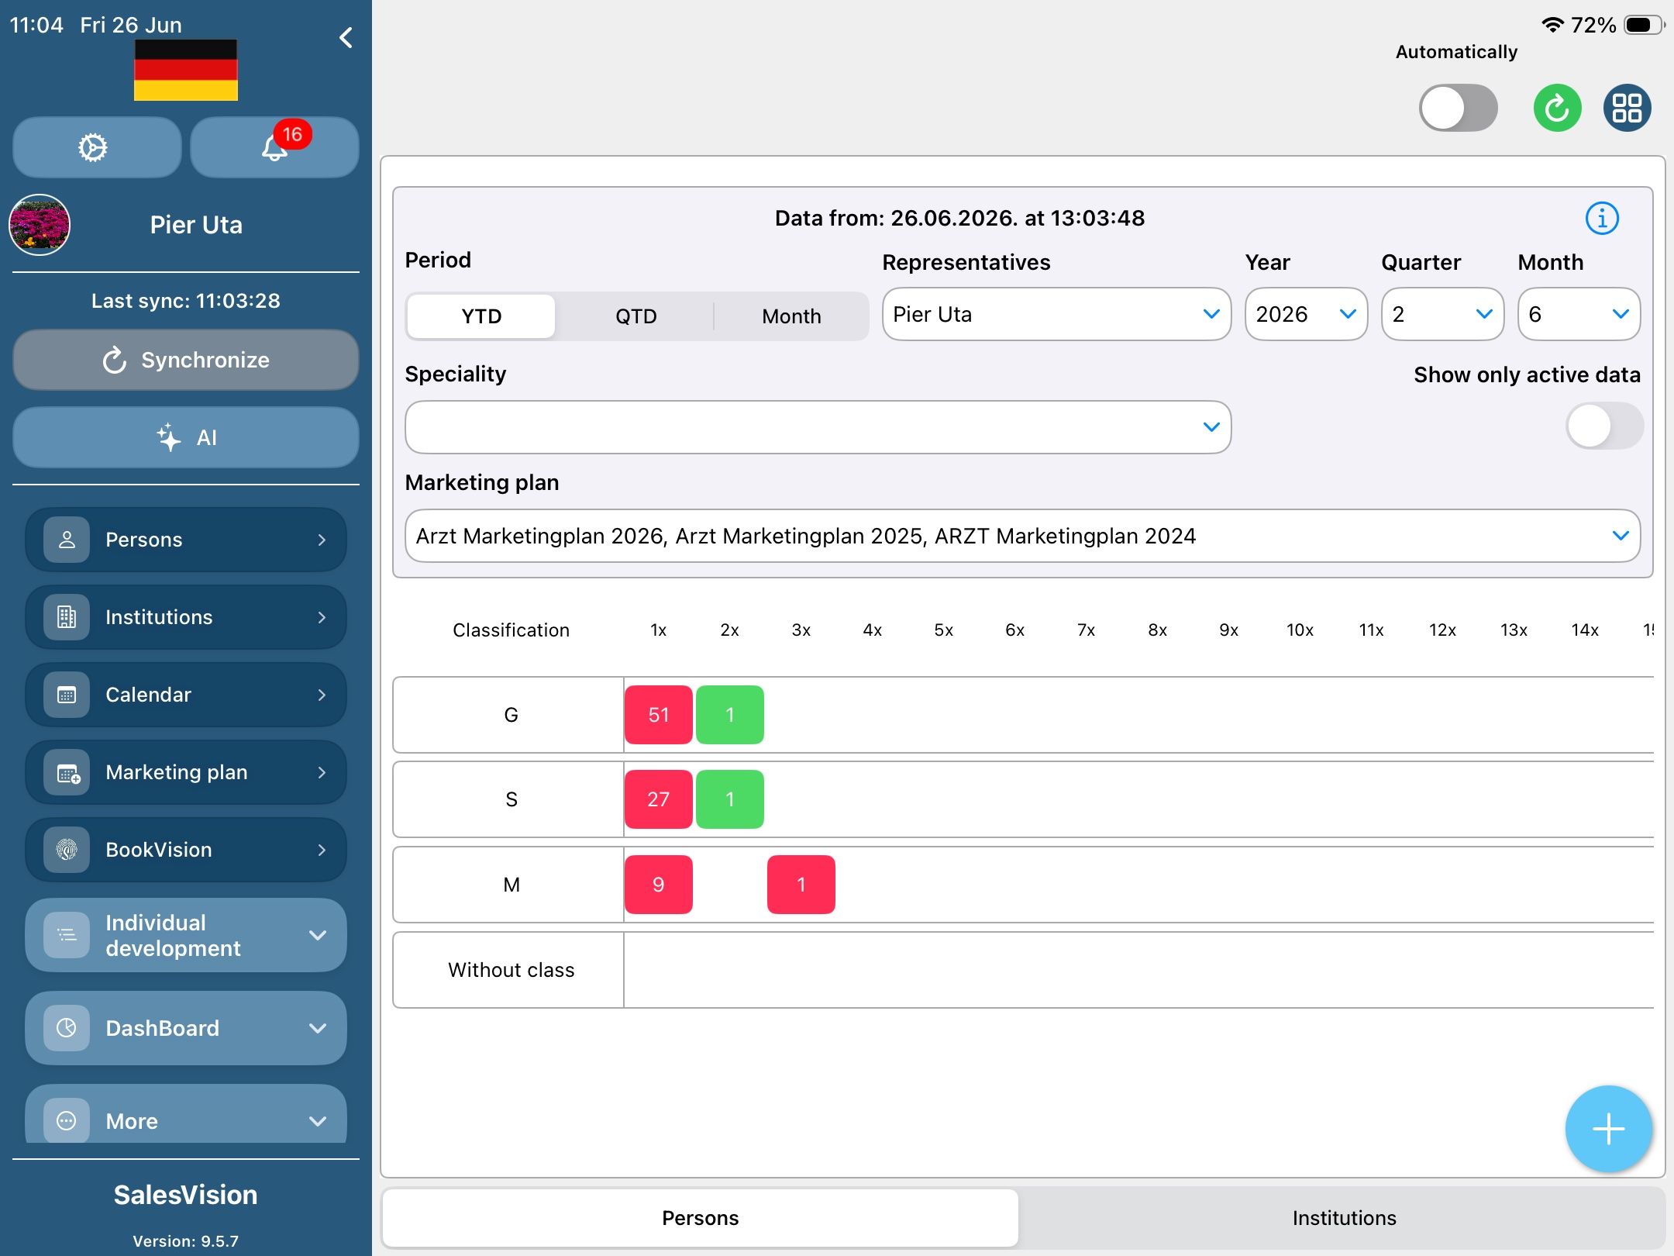
Task: Open the Representatives dropdown
Action: tap(1056, 314)
